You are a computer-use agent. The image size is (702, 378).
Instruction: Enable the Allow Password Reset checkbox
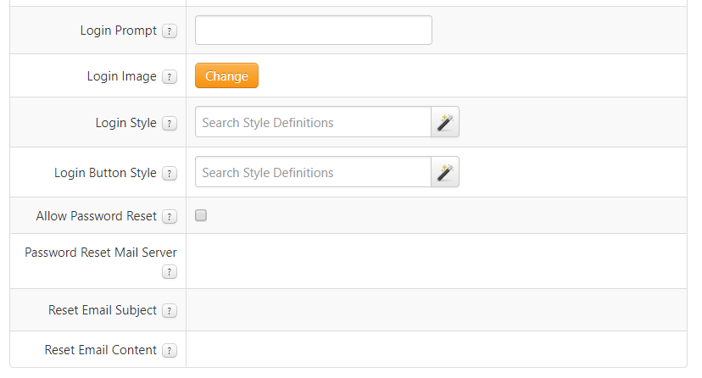[201, 215]
